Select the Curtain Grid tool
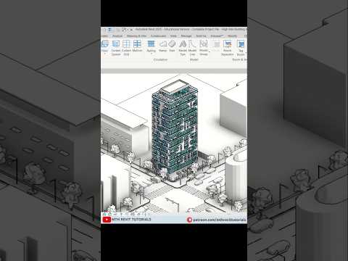The image size is (348, 261). point(126,48)
